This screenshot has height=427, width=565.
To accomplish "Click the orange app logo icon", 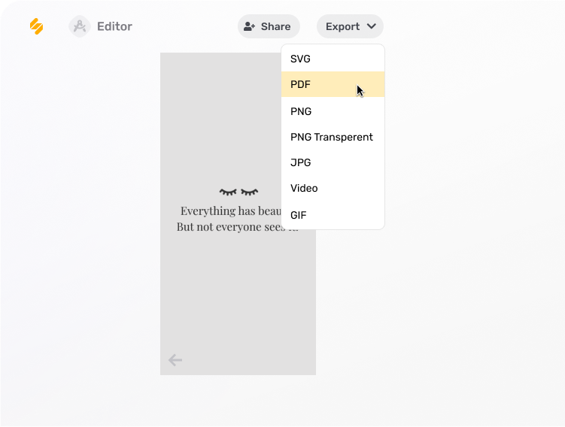I will pos(36,26).
